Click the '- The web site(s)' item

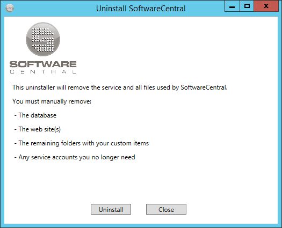point(38,129)
